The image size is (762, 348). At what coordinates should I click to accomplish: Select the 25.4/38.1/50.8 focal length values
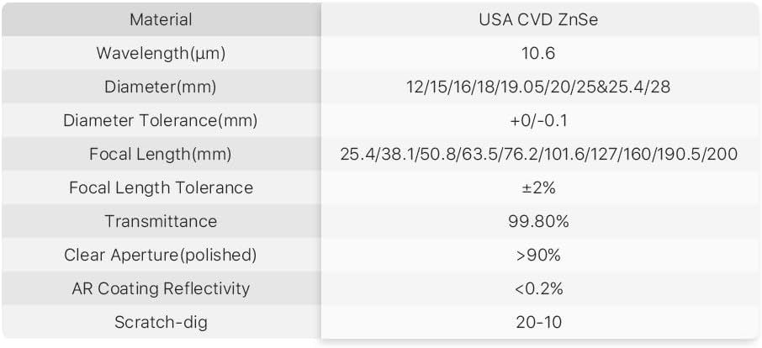(x=539, y=154)
